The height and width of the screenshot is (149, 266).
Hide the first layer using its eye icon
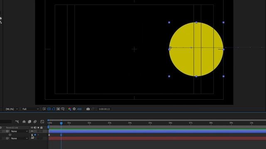[x=32, y=131]
